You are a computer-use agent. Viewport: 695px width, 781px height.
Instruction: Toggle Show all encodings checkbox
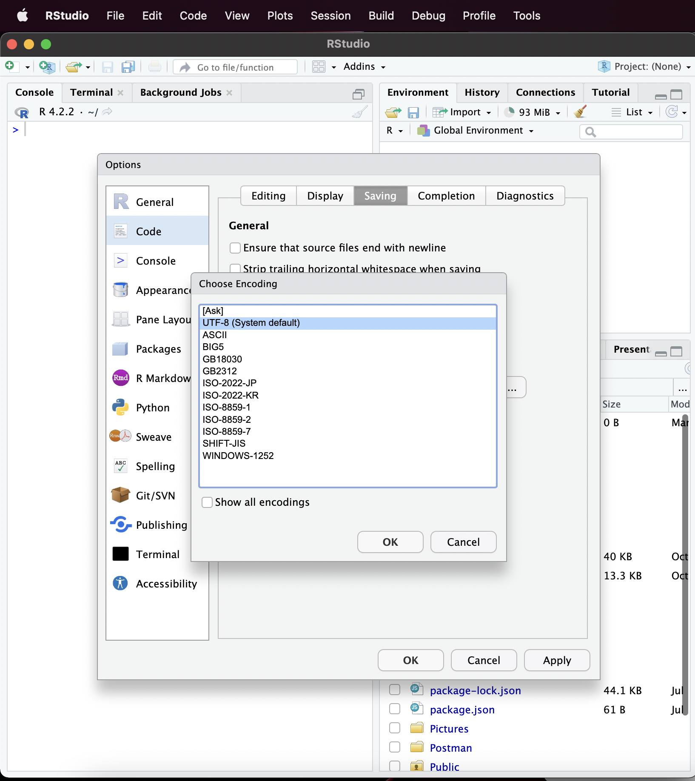[207, 502]
